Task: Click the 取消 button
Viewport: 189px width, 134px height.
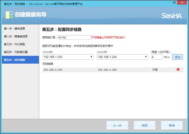Action: point(172,125)
